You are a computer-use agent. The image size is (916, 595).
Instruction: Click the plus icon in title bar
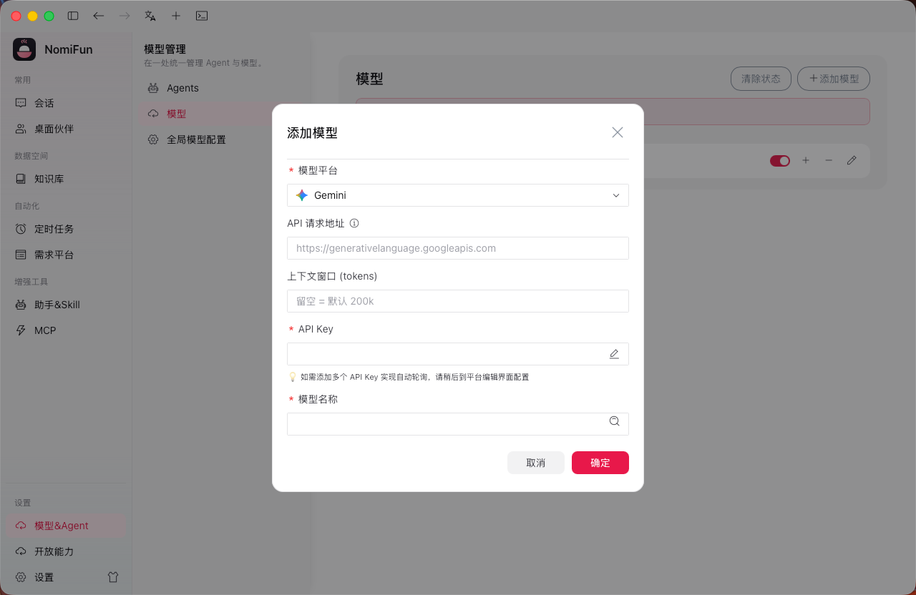[176, 16]
